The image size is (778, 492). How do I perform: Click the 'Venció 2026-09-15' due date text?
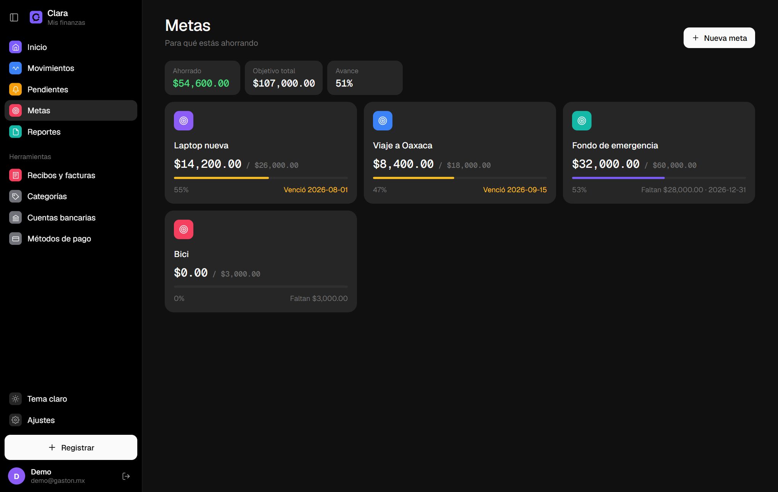pyautogui.click(x=515, y=190)
